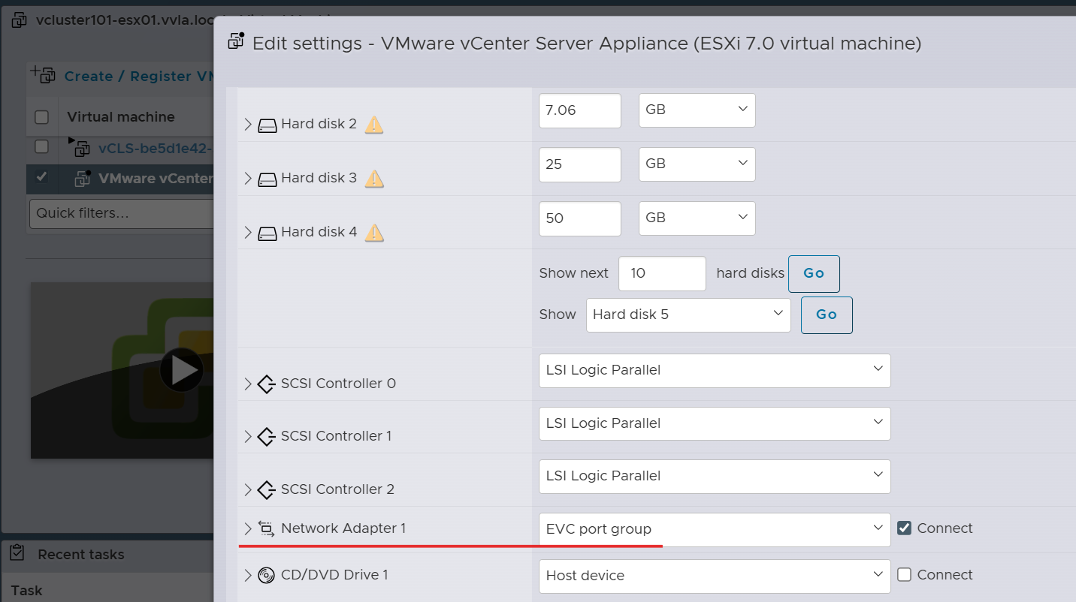The width and height of the screenshot is (1076, 602).
Task: Expand Network Adapter 1 settings
Action: click(x=248, y=529)
